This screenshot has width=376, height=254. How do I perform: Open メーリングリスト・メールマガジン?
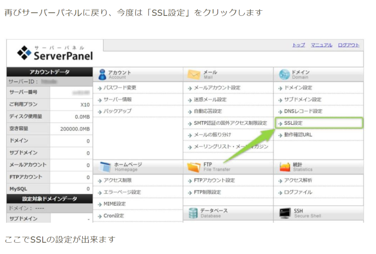click(231, 146)
